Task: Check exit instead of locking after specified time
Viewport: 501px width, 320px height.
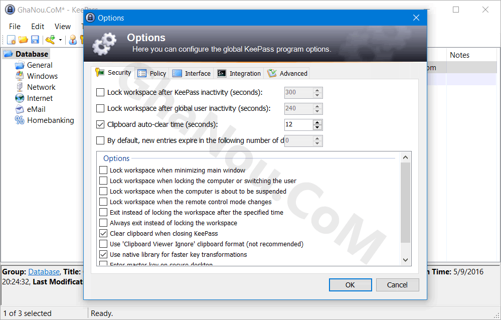Action: 103,212
